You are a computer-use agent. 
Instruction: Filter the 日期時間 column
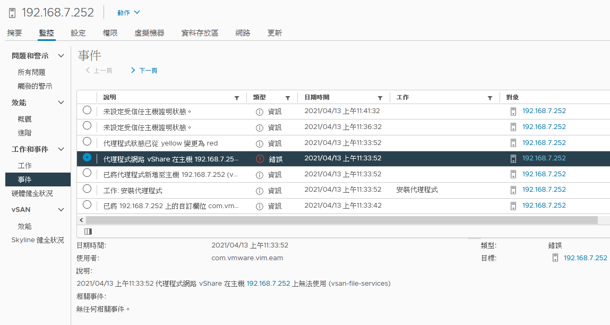coord(380,98)
